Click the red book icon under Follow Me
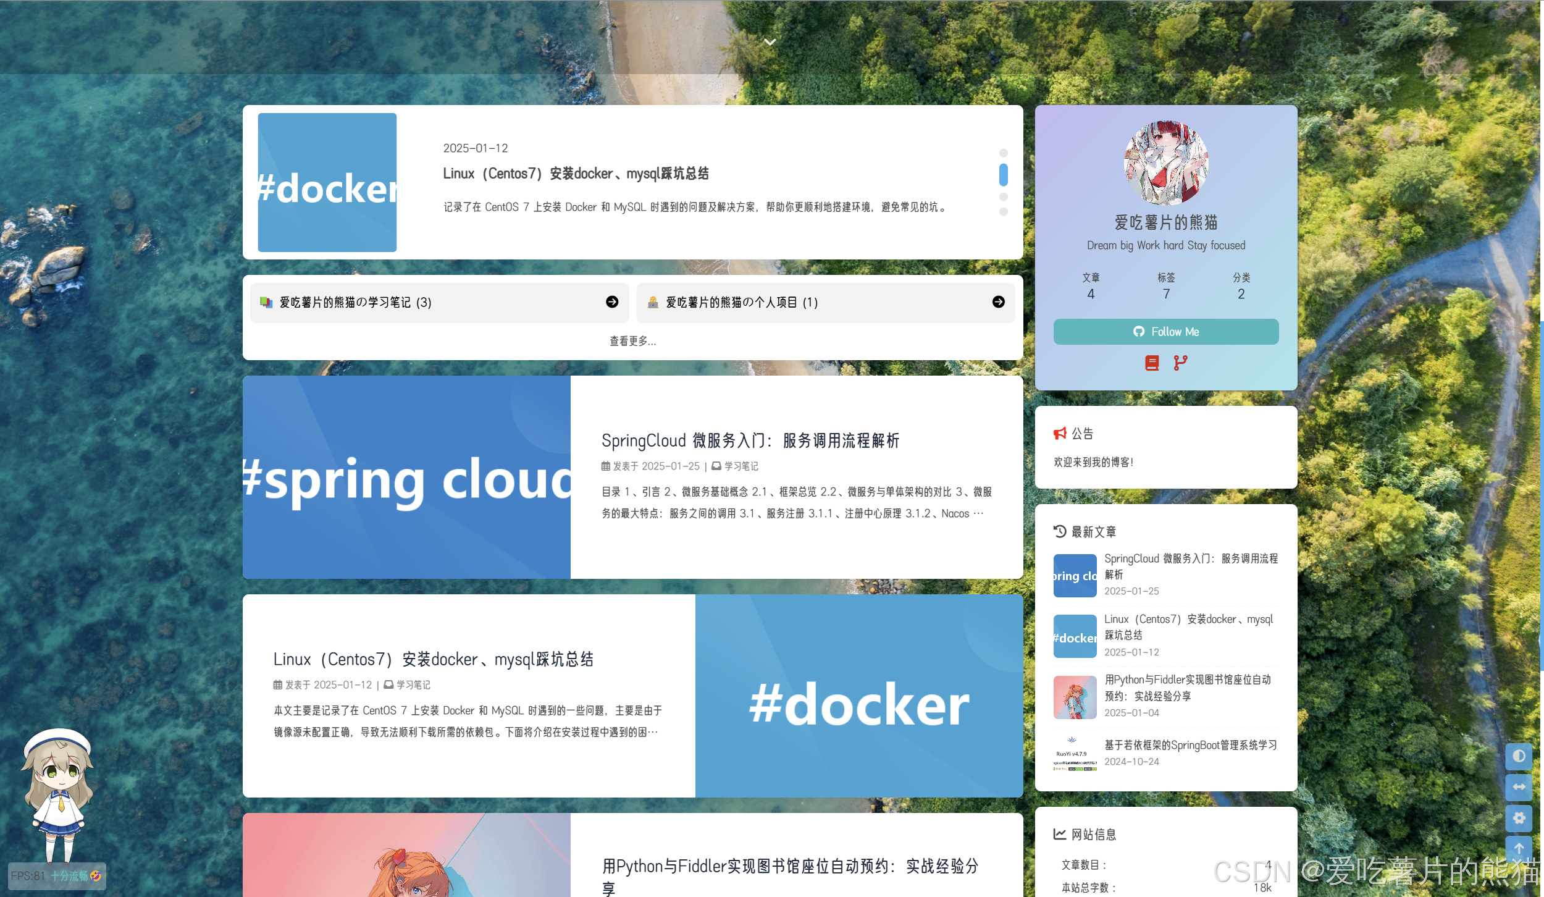Image resolution: width=1544 pixels, height=897 pixels. 1152,363
